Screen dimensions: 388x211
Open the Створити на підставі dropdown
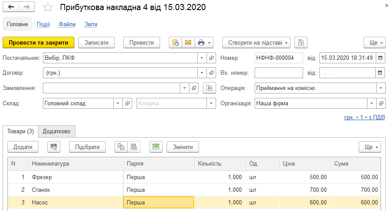tap(256, 42)
